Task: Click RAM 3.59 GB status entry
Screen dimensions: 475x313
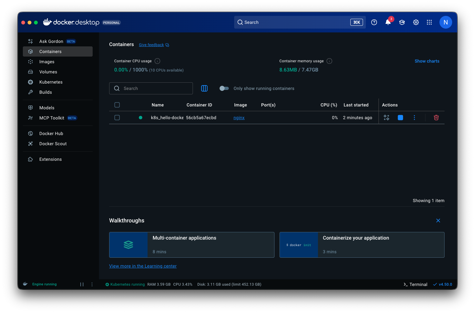Action: tap(159, 284)
